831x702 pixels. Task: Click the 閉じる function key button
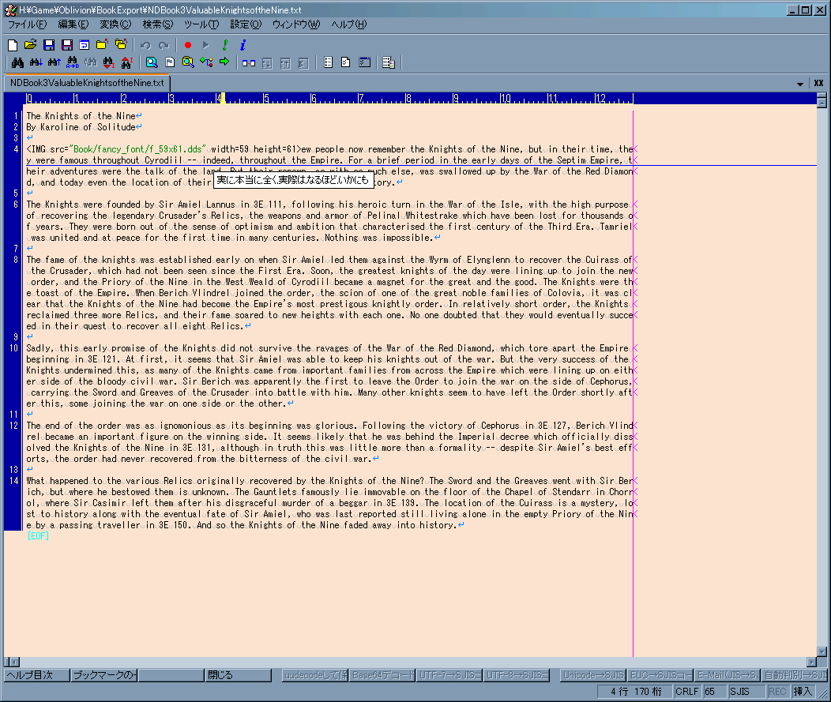pyautogui.click(x=238, y=675)
